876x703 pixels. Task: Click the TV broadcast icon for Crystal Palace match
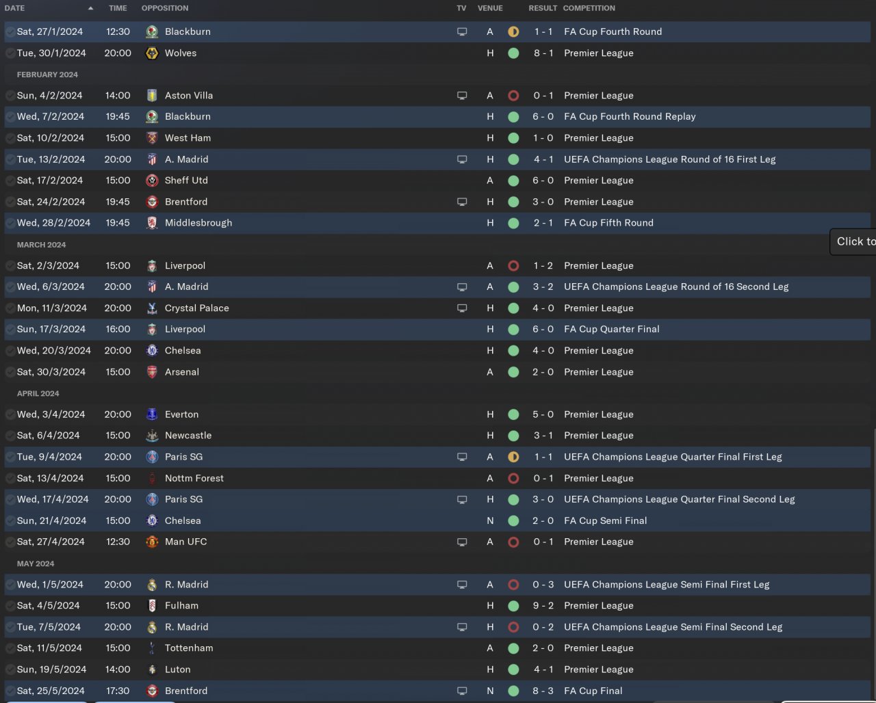click(x=462, y=308)
